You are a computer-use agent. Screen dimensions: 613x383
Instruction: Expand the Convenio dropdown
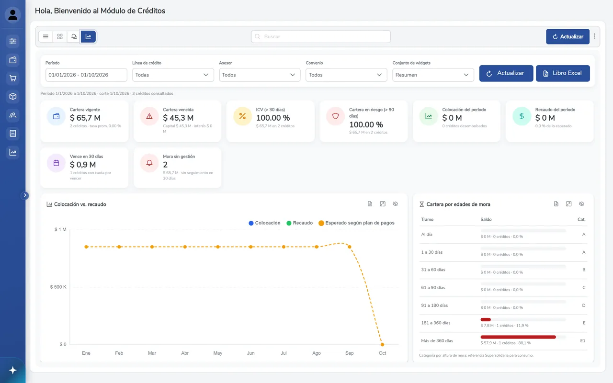click(x=346, y=75)
